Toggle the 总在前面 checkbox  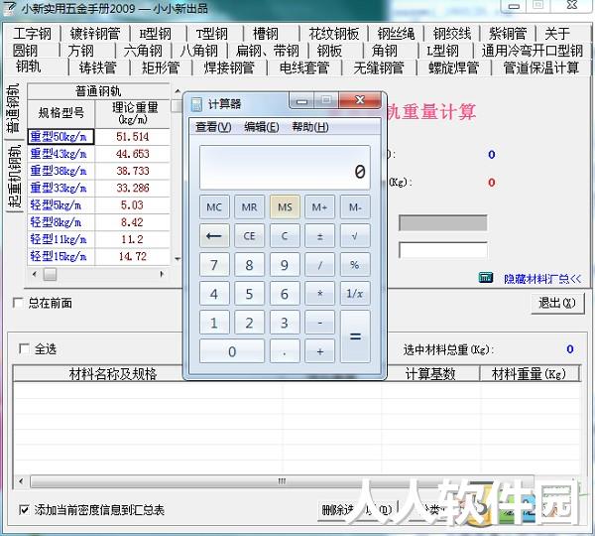(18, 303)
